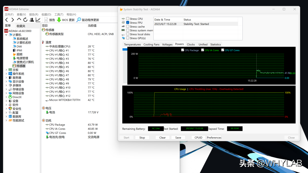This screenshot has width=308, height=173.
Task: Click the CPUID button
Action: tap(198, 138)
